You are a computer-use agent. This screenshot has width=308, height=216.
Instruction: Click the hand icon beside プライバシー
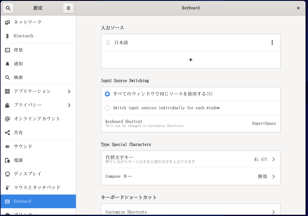pyautogui.click(x=7, y=105)
